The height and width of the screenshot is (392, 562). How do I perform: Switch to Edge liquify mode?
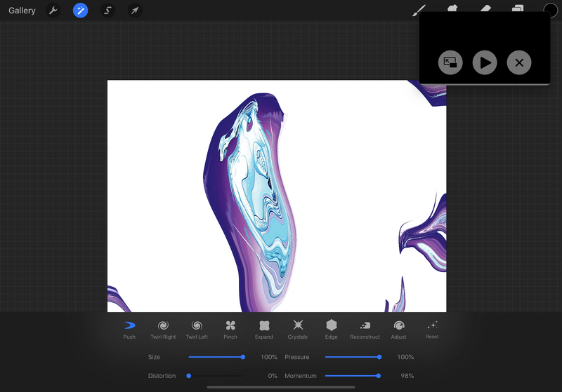pyautogui.click(x=332, y=329)
